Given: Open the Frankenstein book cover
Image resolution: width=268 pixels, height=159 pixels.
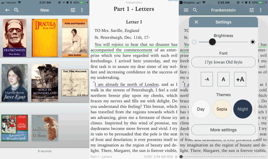Looking at the screenshot, I should [15, 38].
